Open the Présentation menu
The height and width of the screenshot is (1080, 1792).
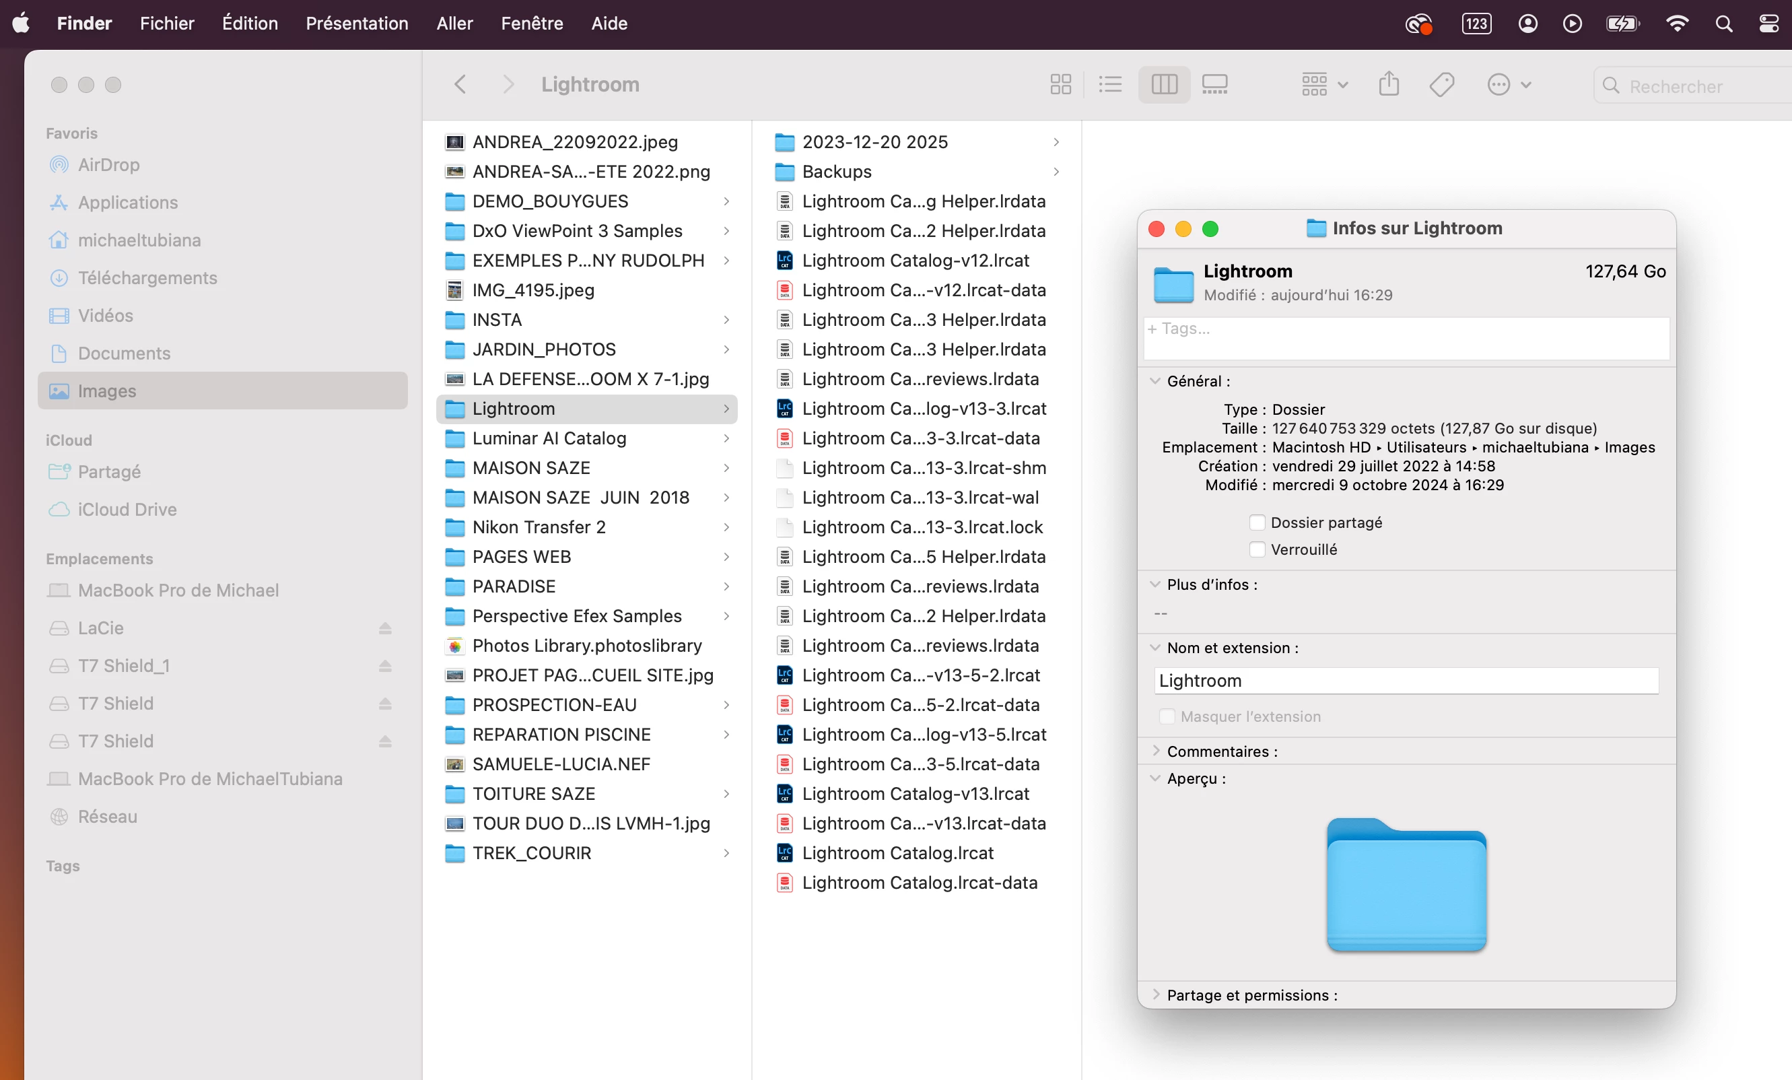click(x=356, y=24)
